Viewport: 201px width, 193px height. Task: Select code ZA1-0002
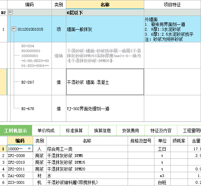point(20,176)
